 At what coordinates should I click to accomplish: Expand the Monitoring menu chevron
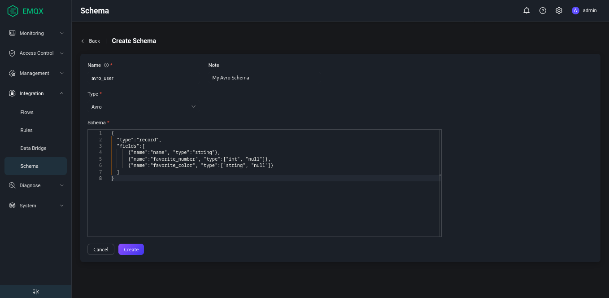62,33
